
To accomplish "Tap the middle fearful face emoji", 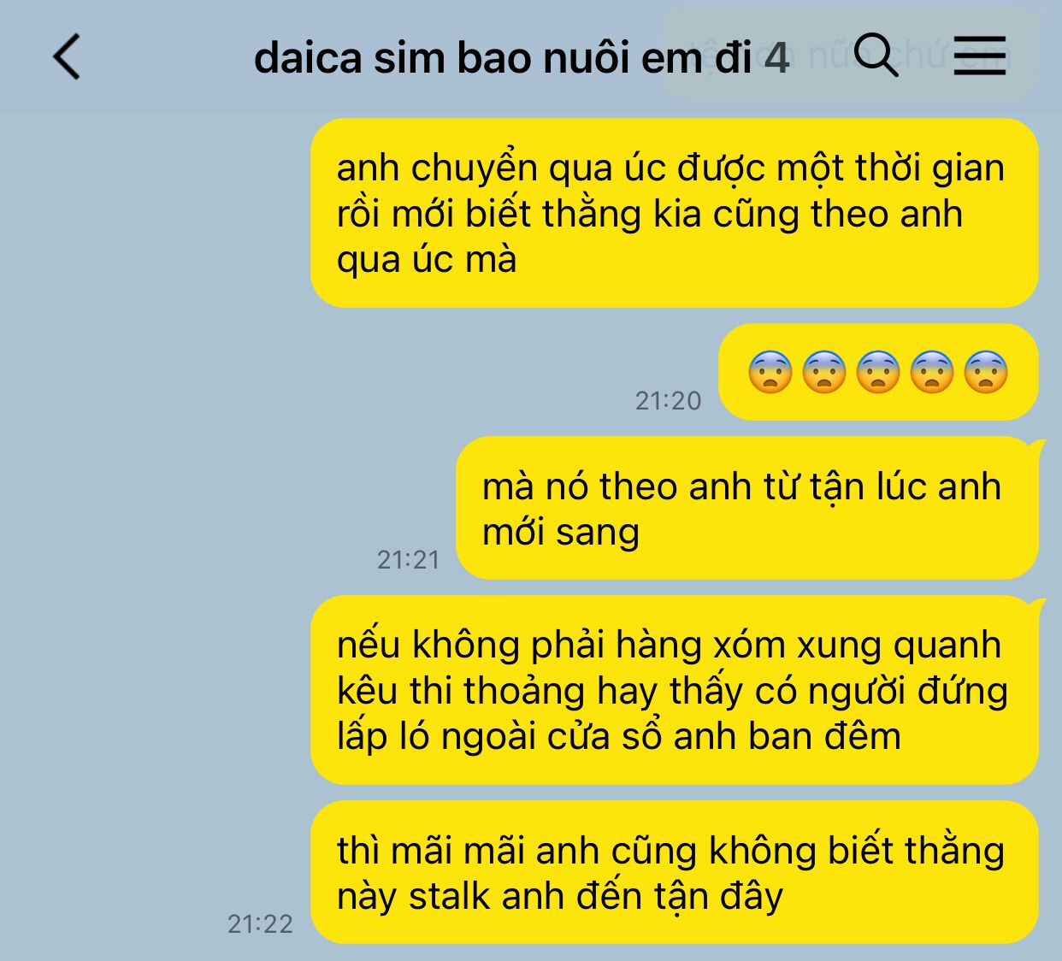I will pyautogui.click(x=878, y=373).
